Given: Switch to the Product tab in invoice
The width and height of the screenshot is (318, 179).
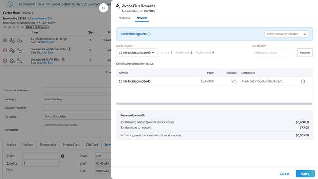Looking at the screenshot, I should [x=11, y=145].
